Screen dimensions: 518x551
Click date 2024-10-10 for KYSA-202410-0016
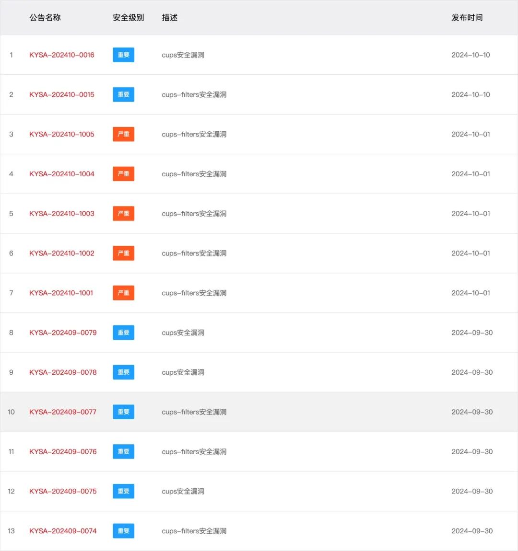[x=471, y=55]
